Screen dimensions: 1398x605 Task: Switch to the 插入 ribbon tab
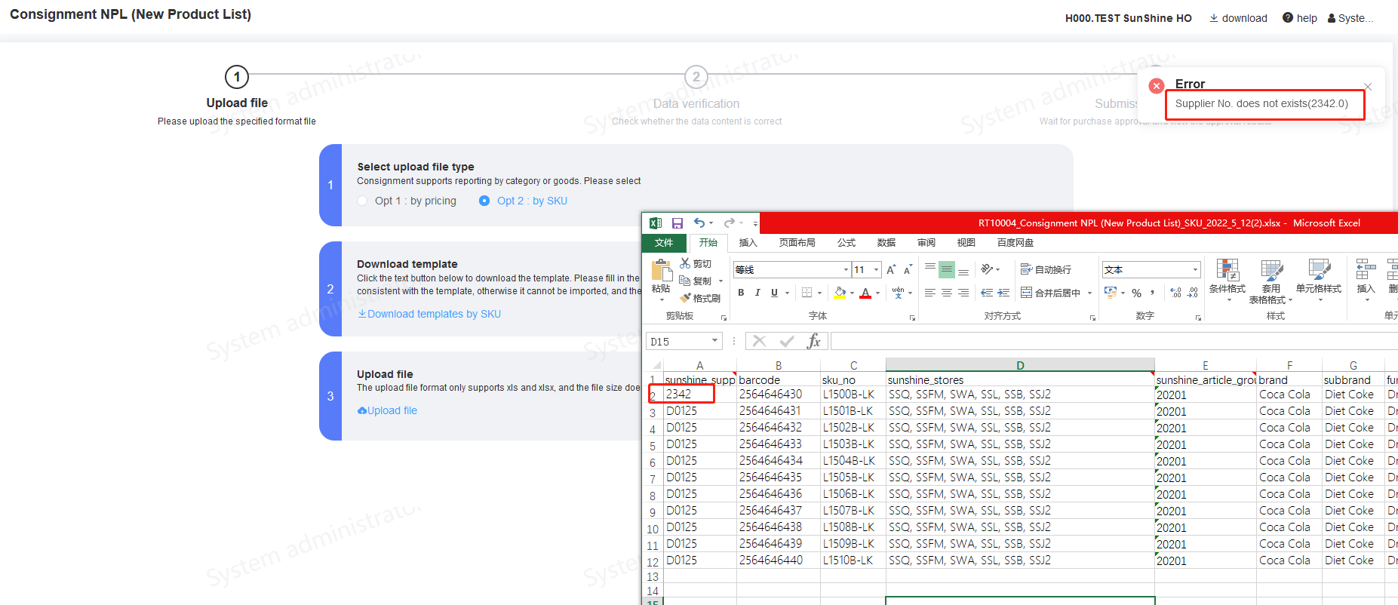[x=748, y=243]
